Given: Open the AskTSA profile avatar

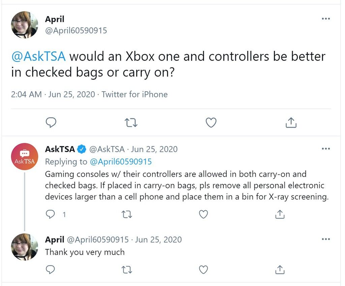Looking at the screenshot, I should 25,156.
